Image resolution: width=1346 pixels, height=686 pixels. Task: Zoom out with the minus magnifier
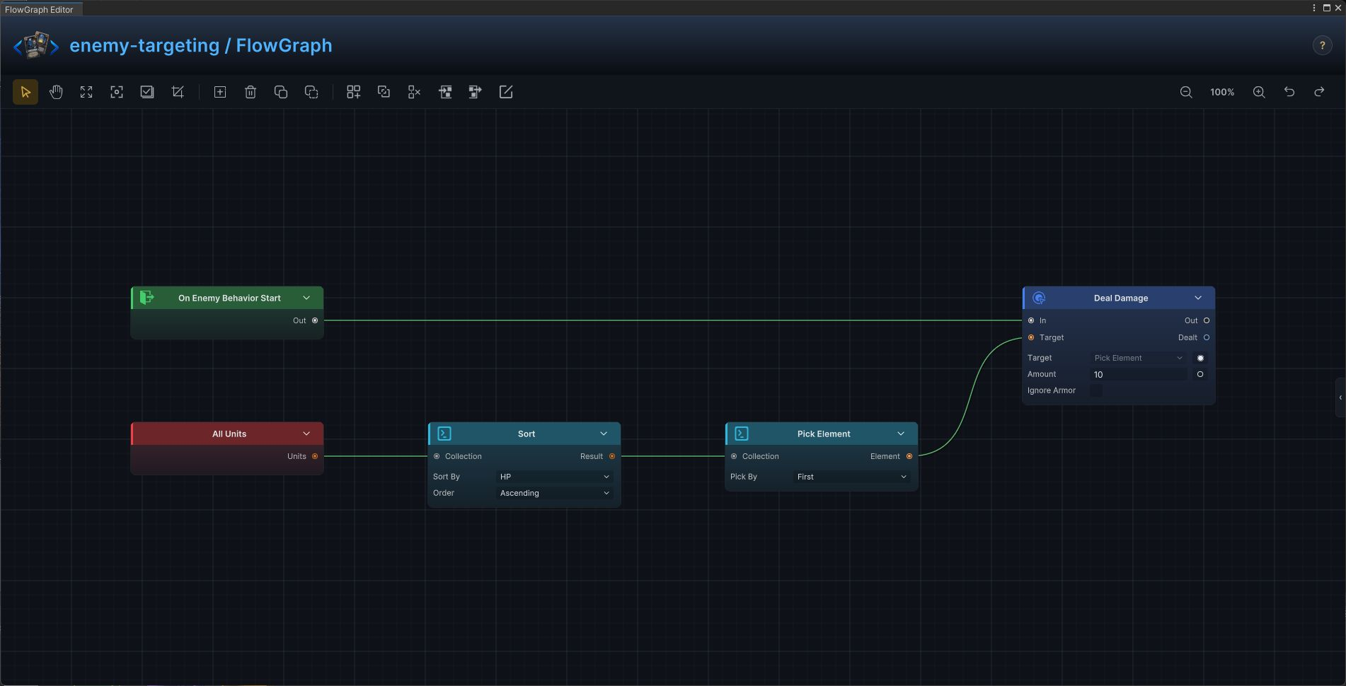[1186, 92]
